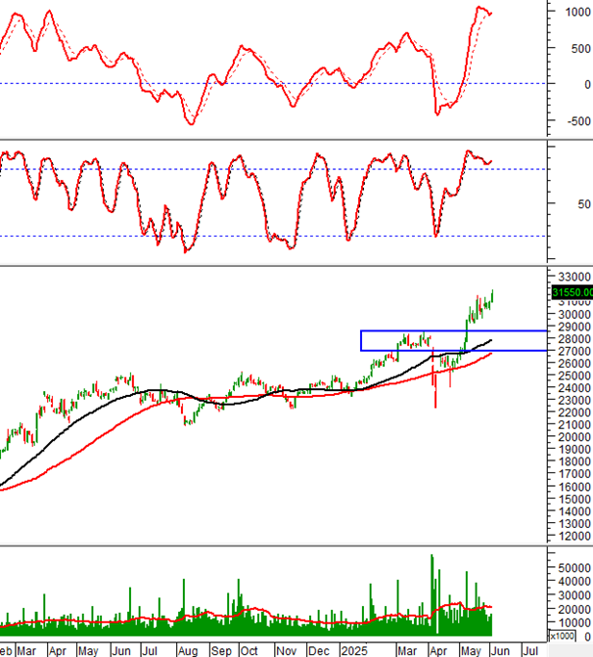Click the Oct label on time axis
Screen dimensions: 593x657
click(249, 651)
